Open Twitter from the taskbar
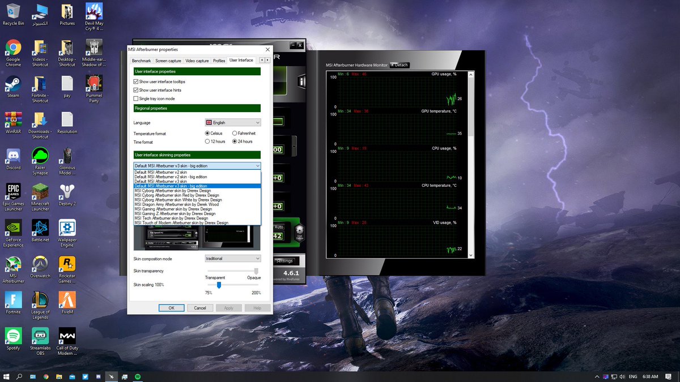 [x=86, y=376]
